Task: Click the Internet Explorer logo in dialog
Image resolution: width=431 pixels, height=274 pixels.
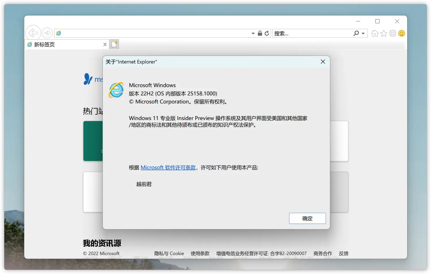Action: pos(116,90)
